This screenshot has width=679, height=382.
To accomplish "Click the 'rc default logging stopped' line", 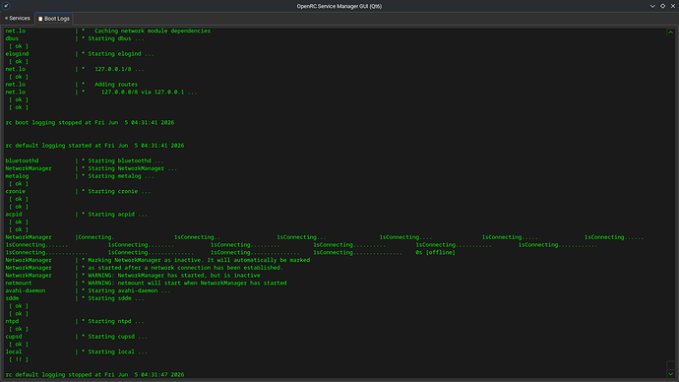I will 94,375.
